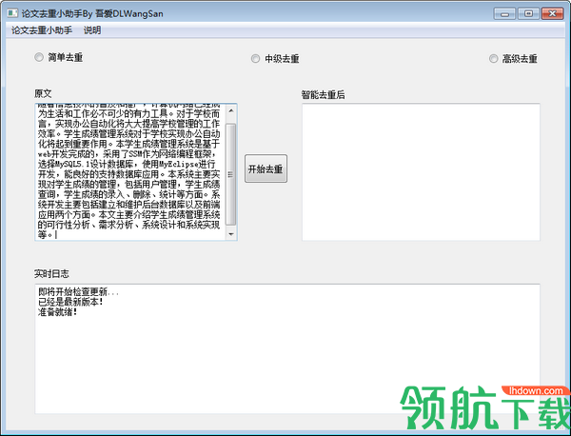Open the 说明 menu
Viewport: 571px width, 436px height.
[x=92, y=30]
